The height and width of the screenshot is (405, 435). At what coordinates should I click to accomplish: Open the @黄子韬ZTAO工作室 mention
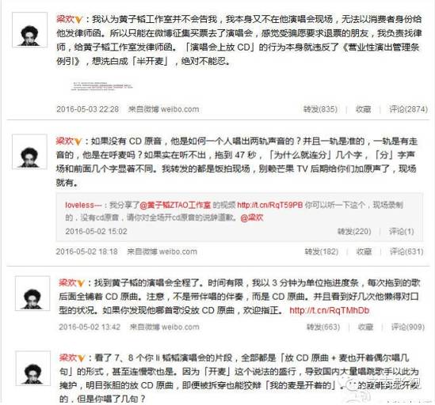click(175, 205)
